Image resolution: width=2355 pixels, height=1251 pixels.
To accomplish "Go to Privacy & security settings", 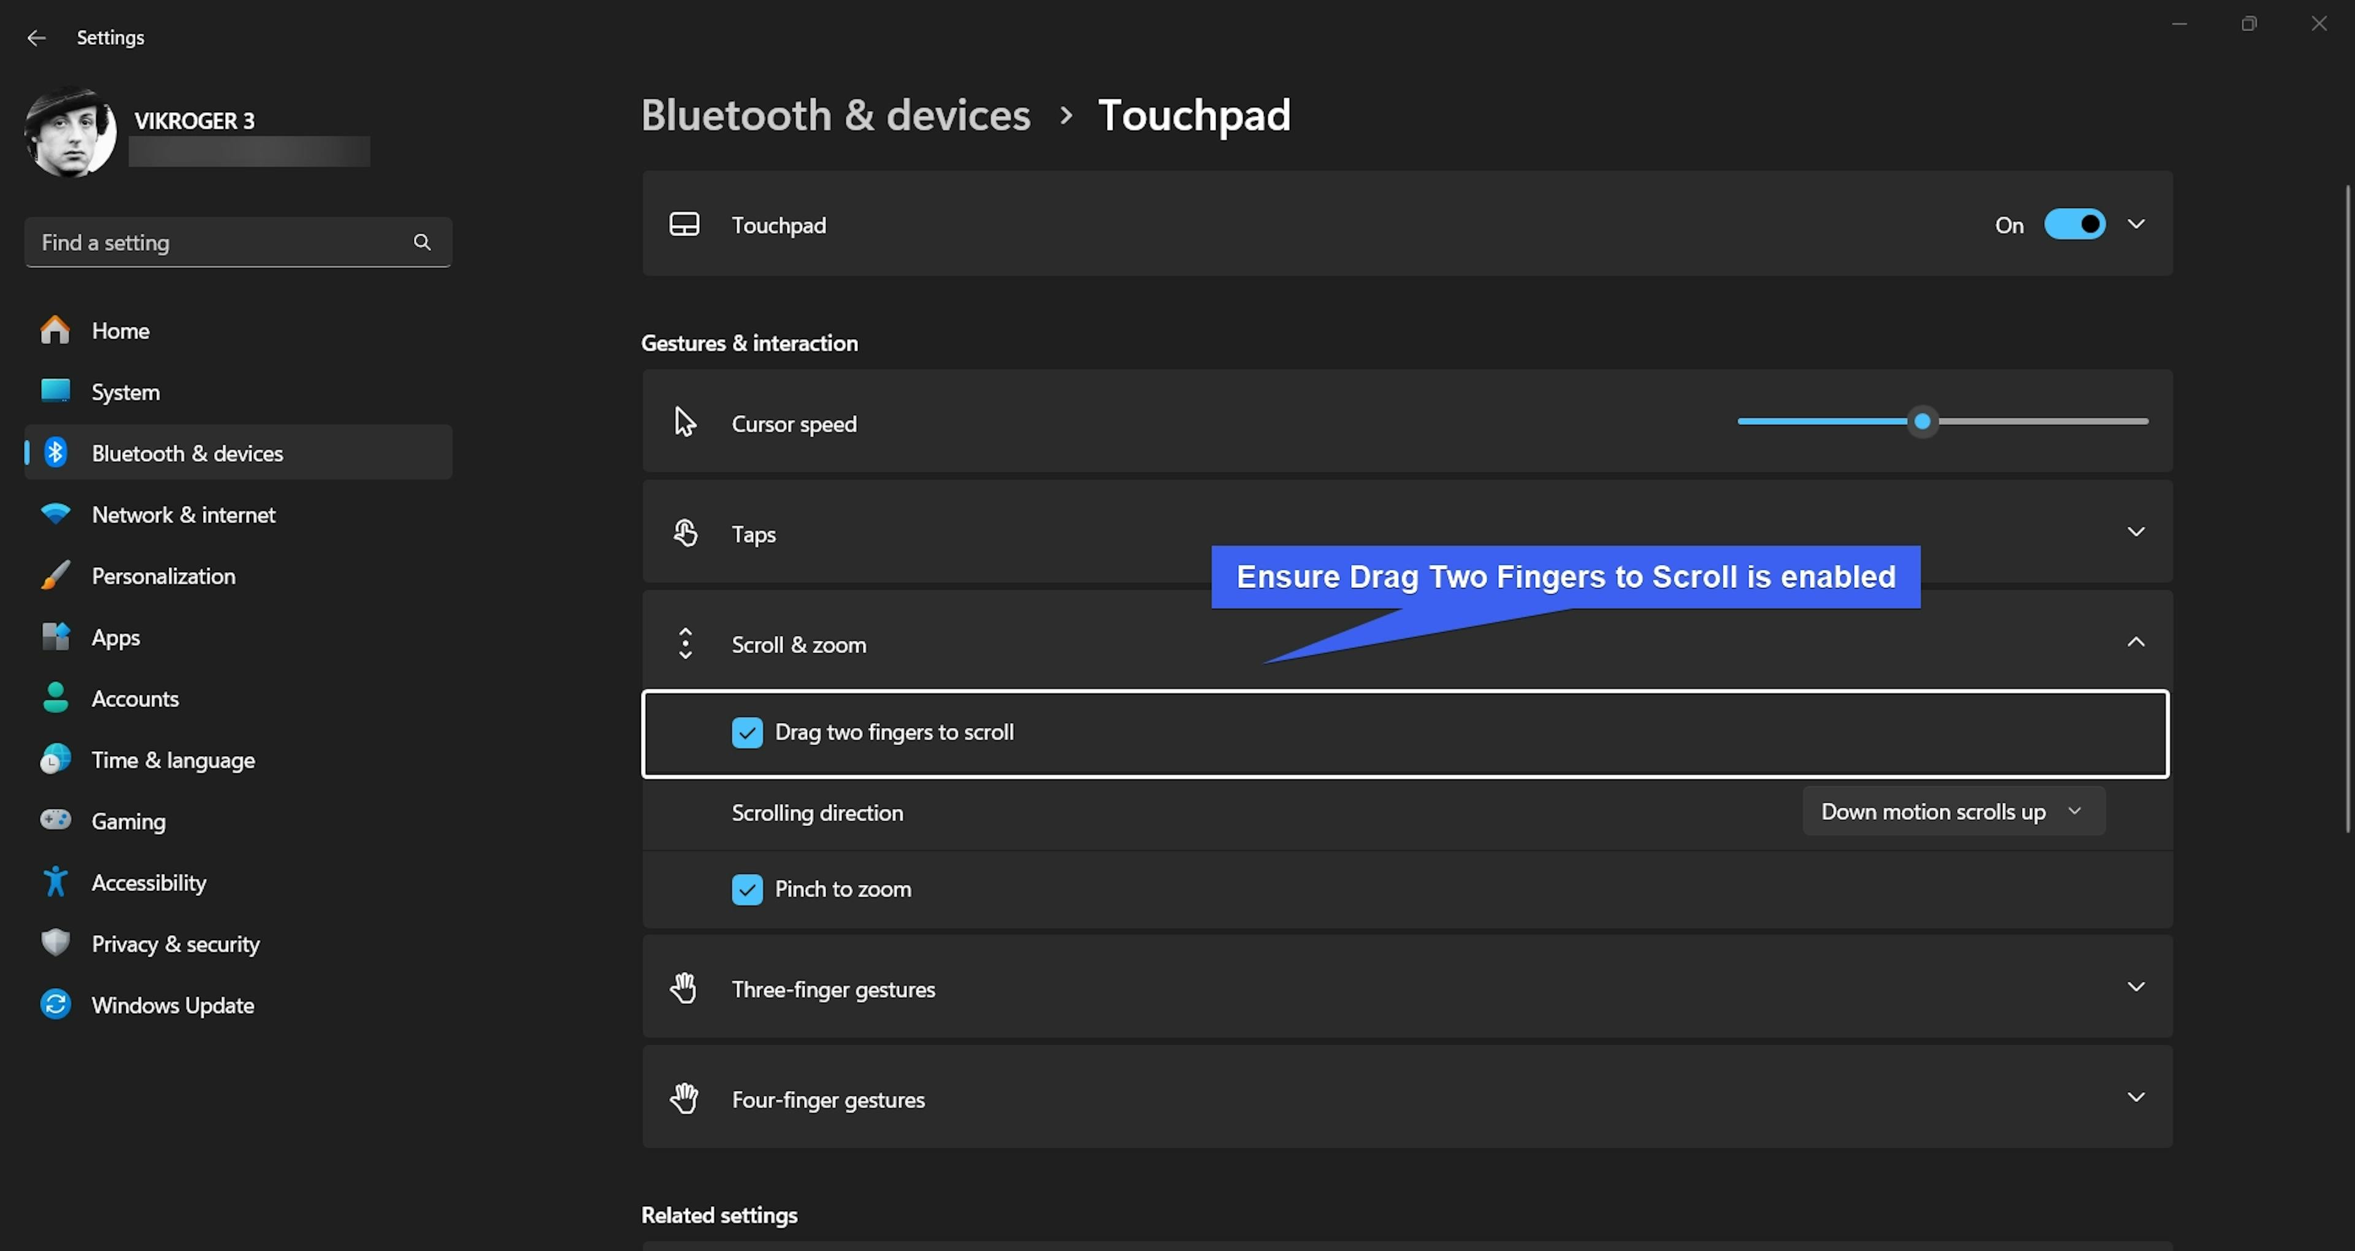I will point(175,944).
